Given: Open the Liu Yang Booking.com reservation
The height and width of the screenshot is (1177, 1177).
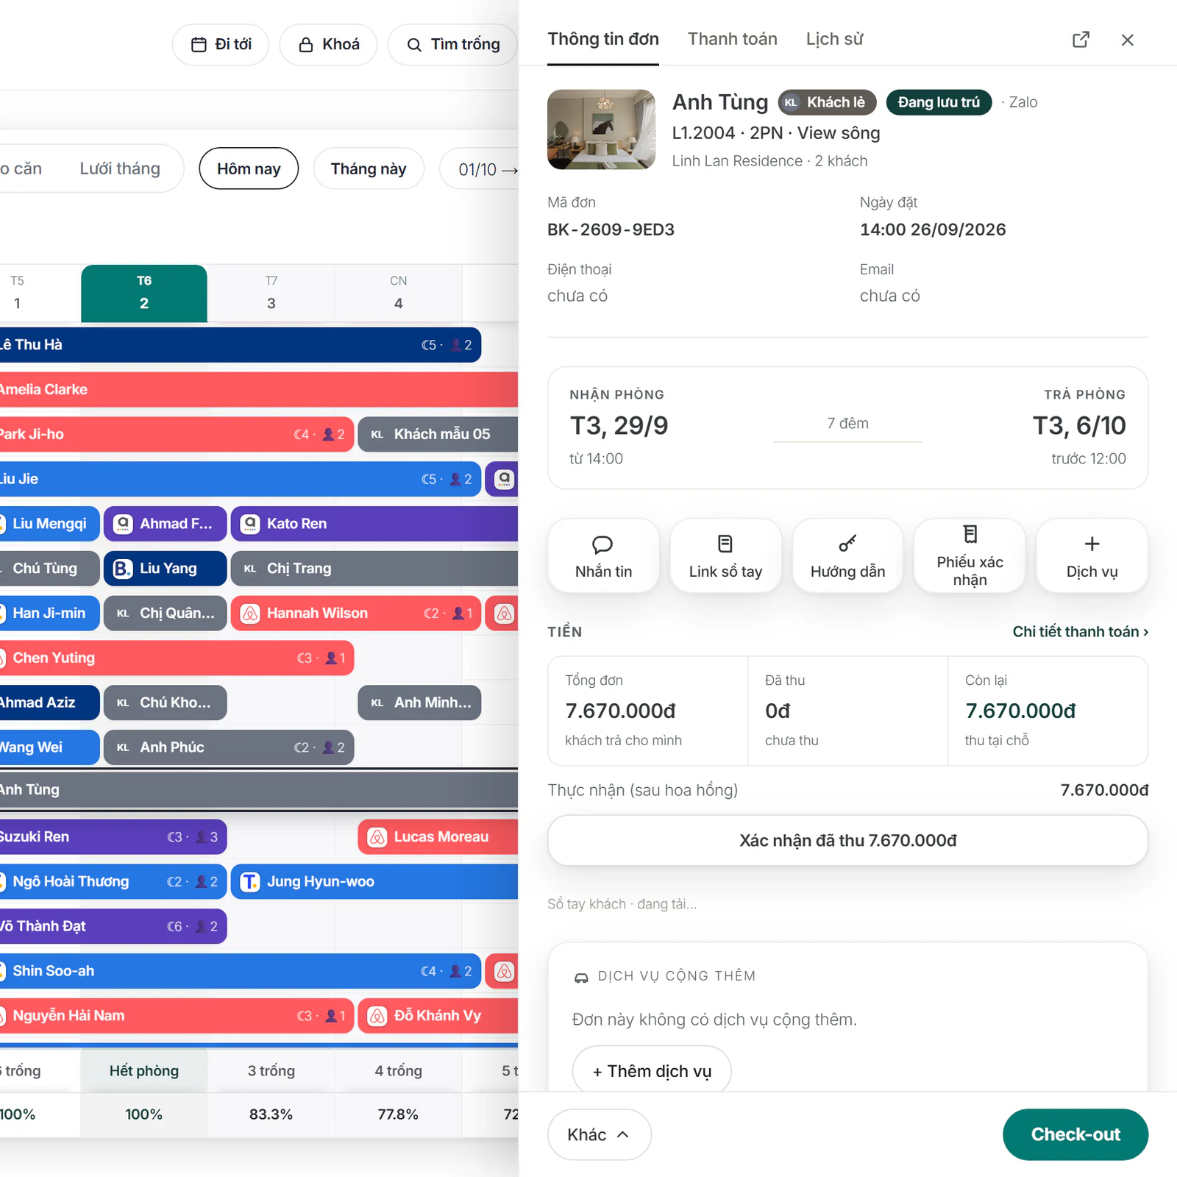Looking at the screenshot, I should pos(166,569).
